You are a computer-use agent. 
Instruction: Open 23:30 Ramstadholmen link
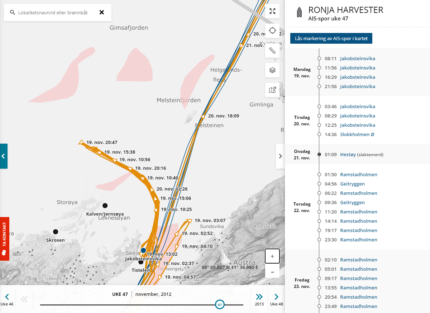[359, 240]
